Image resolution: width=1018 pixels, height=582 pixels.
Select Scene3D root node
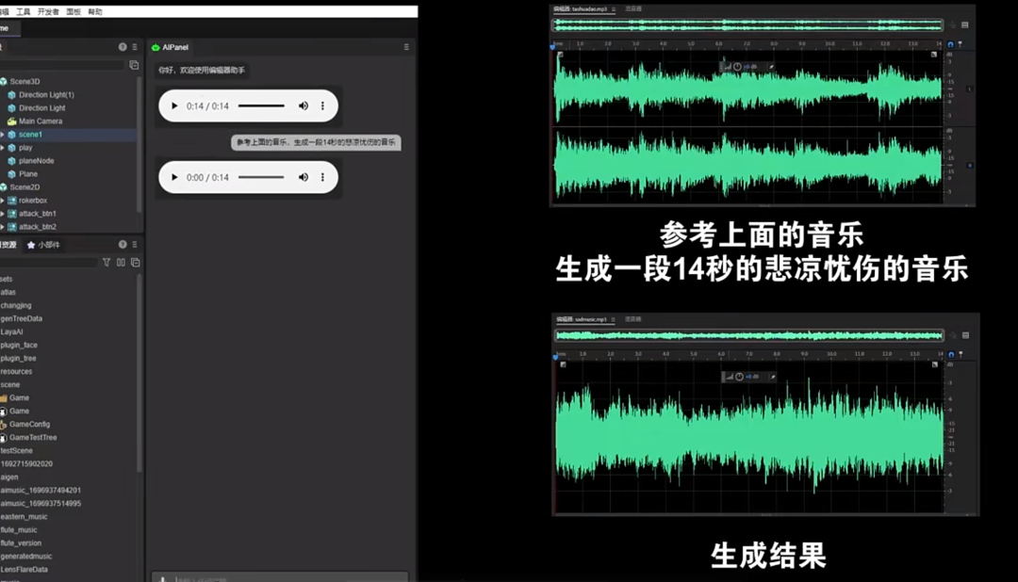[25, 81]
